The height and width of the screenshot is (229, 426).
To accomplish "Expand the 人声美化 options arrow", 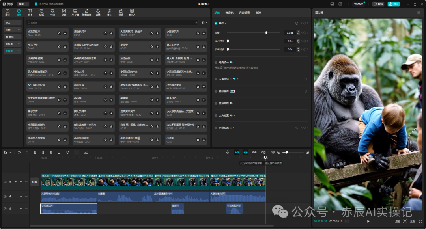I will click(x=238, y=79).
